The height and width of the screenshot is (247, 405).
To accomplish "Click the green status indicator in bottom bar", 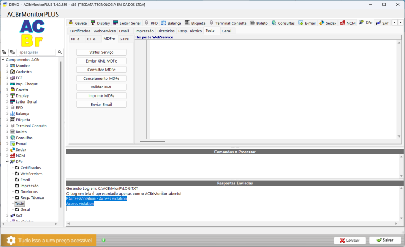I will (103, 240).
